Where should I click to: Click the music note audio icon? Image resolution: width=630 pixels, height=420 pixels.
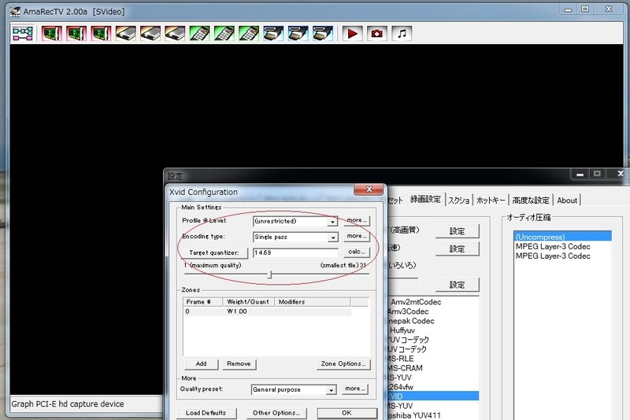[x=402, y=33]
